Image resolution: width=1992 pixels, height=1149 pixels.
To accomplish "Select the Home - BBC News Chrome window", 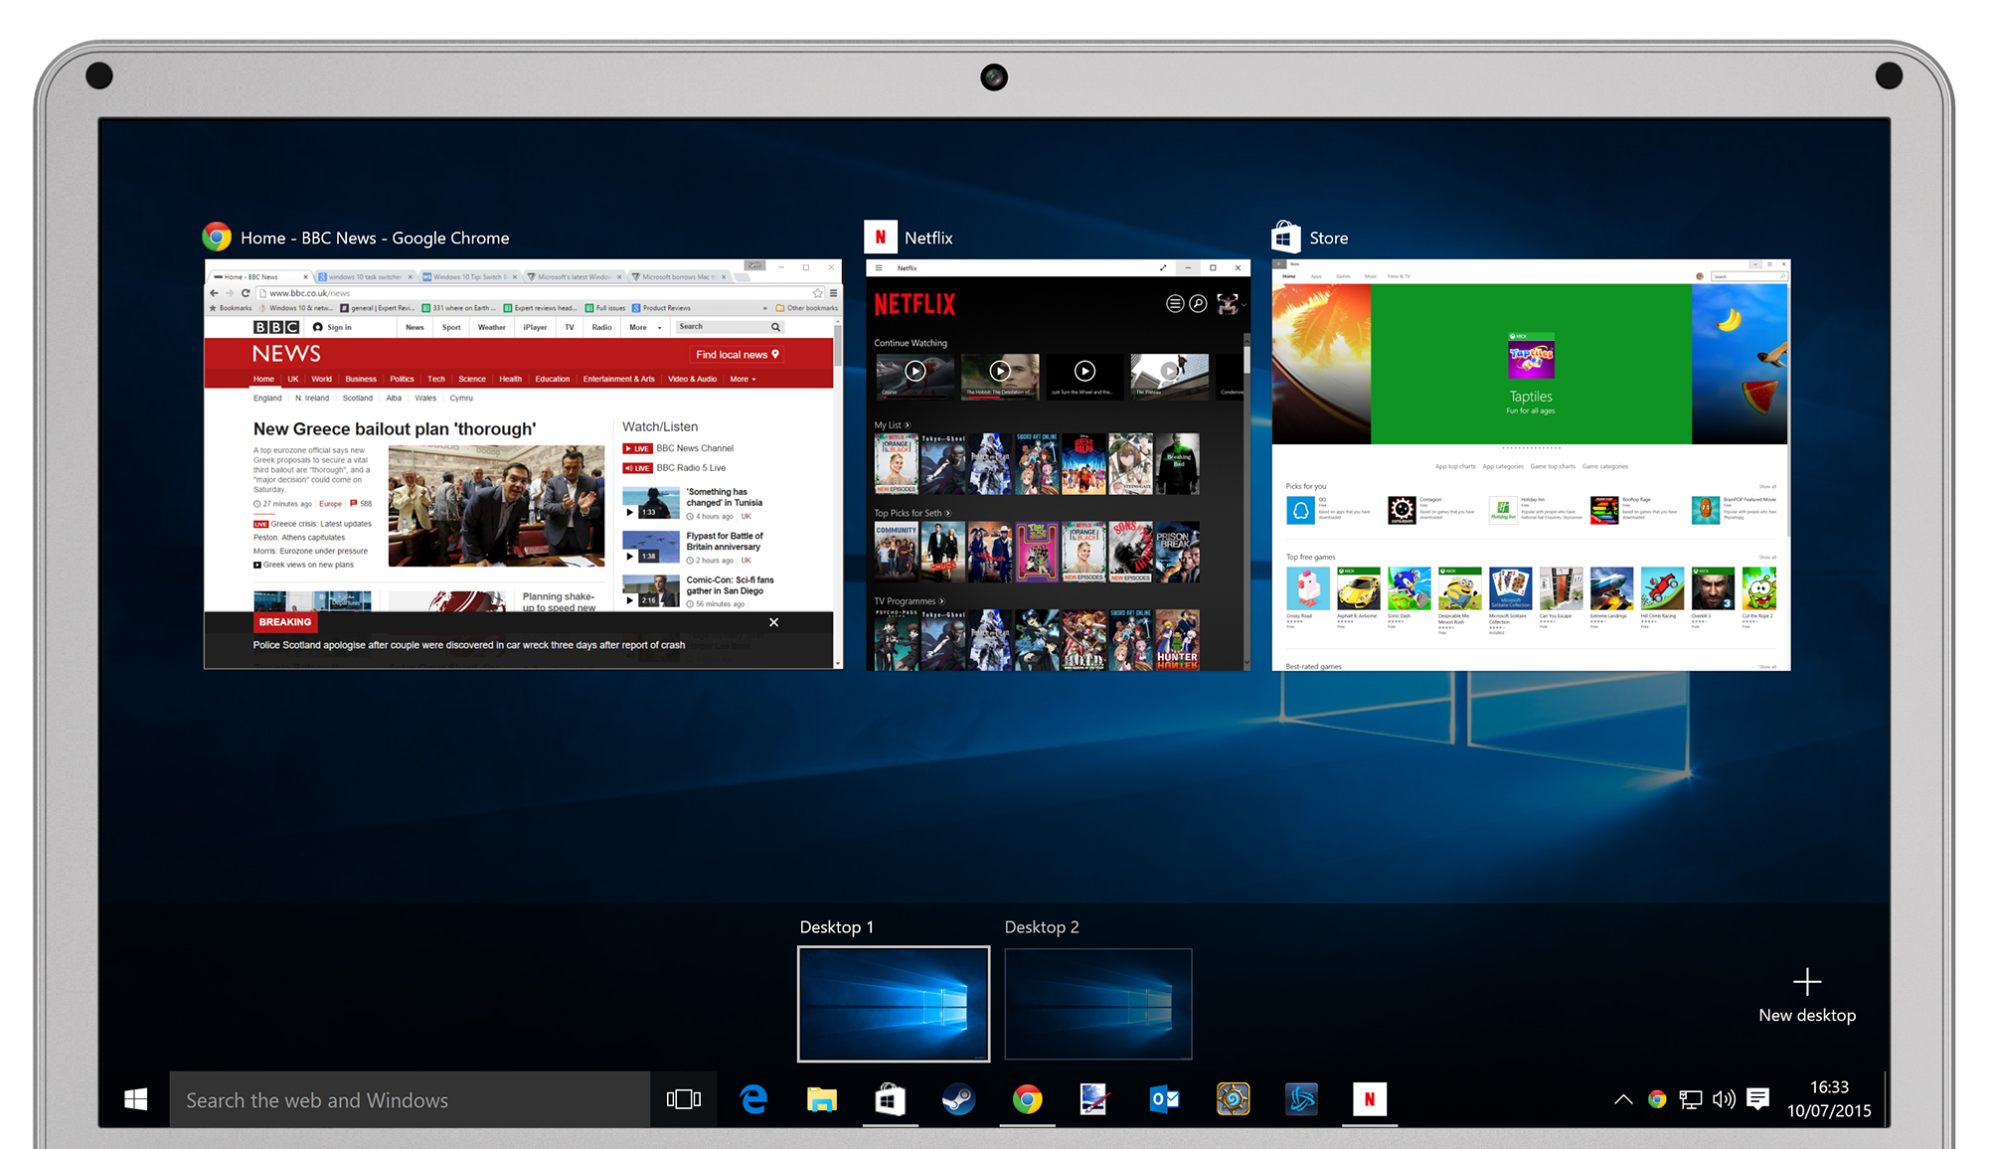I will click(x=523, y=465).
